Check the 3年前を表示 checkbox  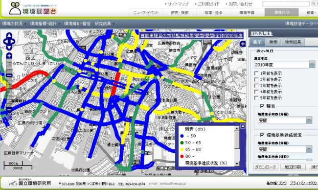click(x=256, y=86)
